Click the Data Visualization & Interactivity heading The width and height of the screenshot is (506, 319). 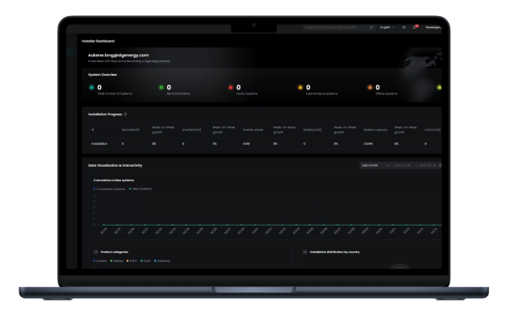pos(115,165)
